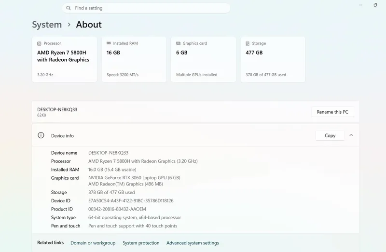The height and width of the screenshot is (252, 386).
Task: Click the Graphics card row label
Action: [x=65, y=178]
